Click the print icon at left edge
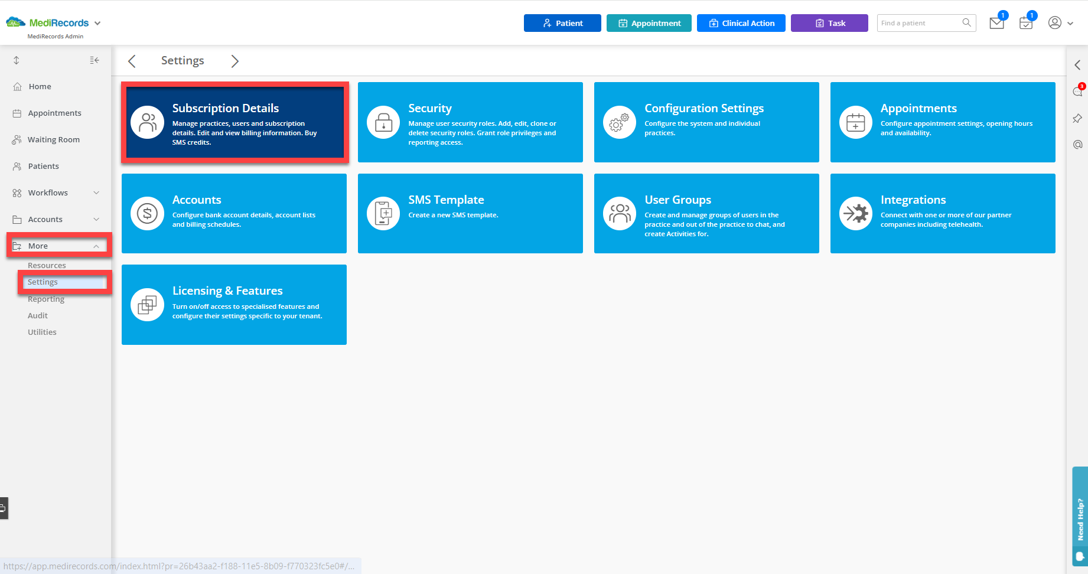Viewport: 1088px width, 574px height. pos(3,508)
